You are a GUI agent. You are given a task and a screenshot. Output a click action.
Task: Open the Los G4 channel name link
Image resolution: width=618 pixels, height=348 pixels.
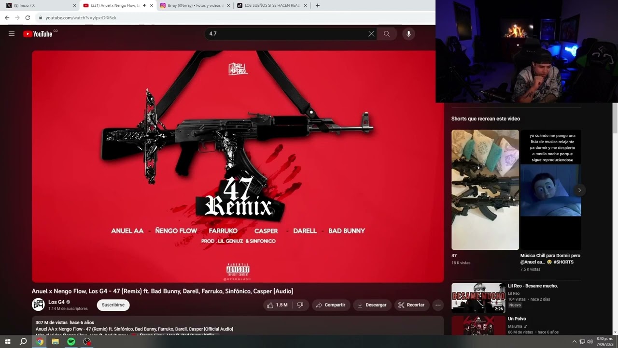point(56,302)
